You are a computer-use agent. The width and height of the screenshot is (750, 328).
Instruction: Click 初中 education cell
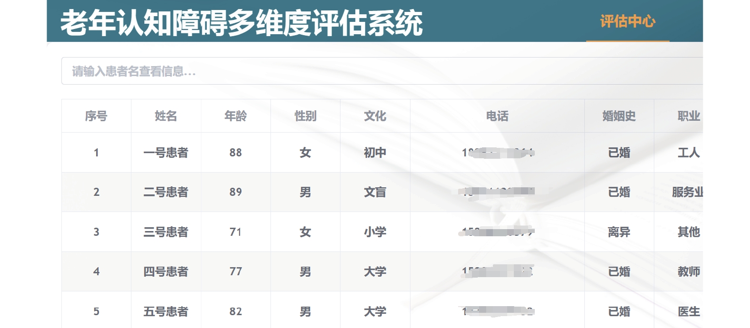pos(375,153)
